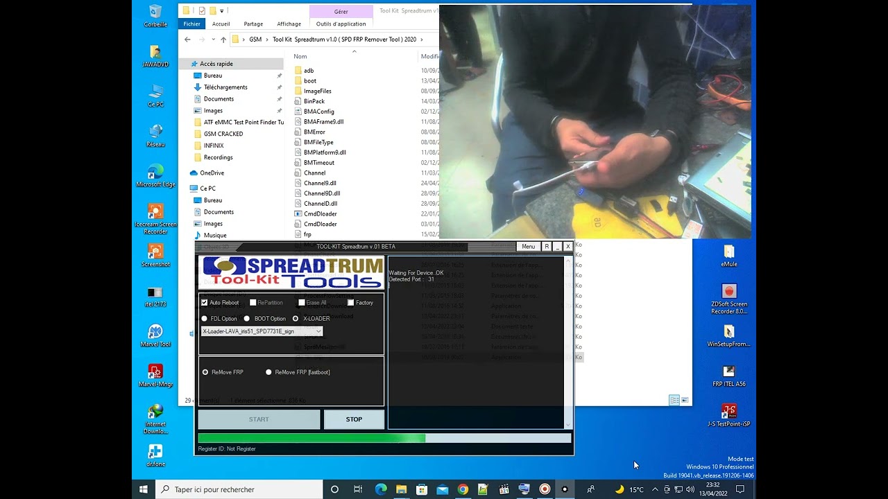Viewport: 888px width, 499px height.
Task: Toggle the RePartition checkbox
Action: point(253,302)
